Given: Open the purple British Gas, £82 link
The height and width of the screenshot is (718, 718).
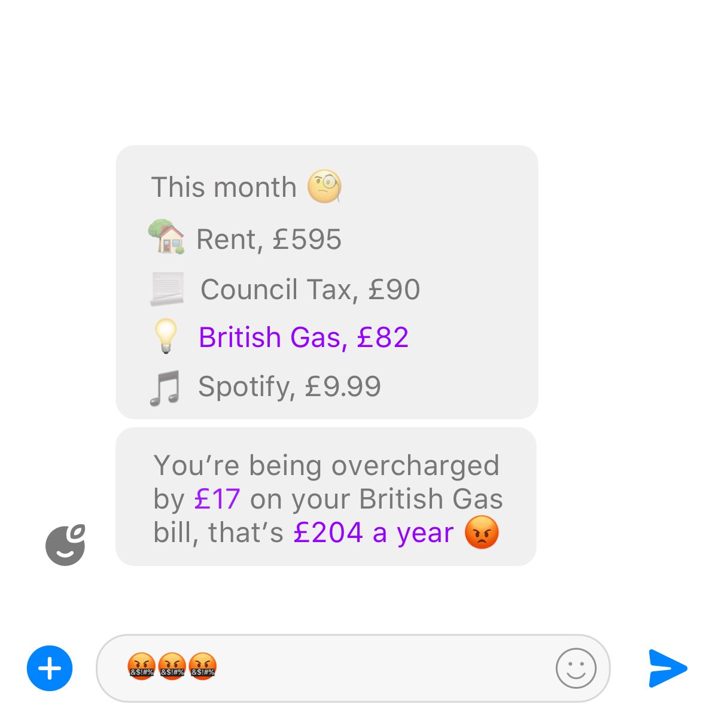Looking at the screenshot, I should (x=303, y=337).
